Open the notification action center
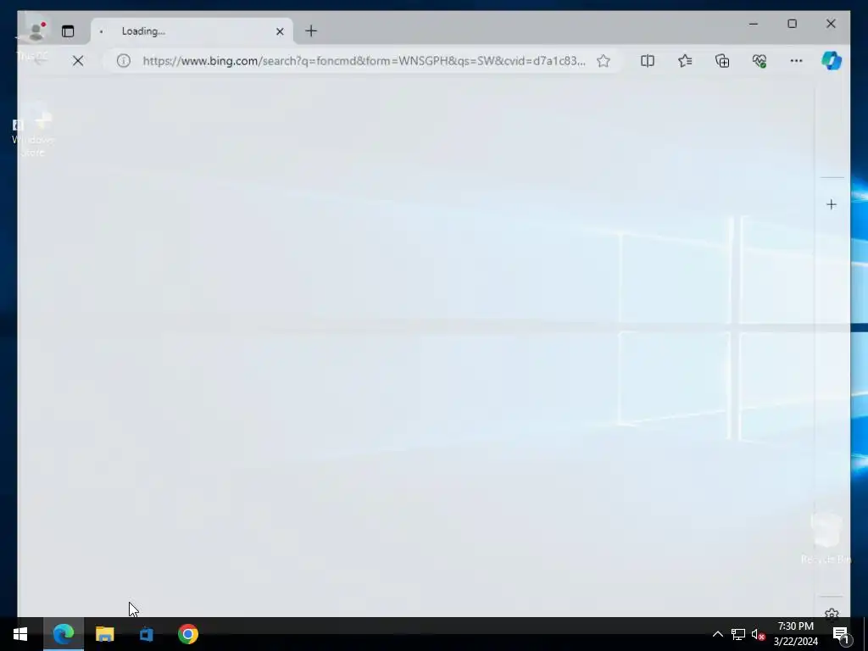The width and height of the screenshot is (868, 651). tap(841, 634)
